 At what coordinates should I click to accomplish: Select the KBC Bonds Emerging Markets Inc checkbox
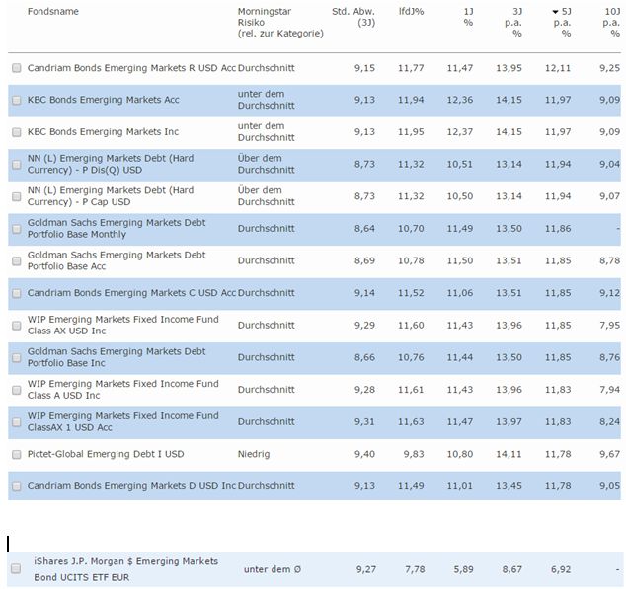16,132
